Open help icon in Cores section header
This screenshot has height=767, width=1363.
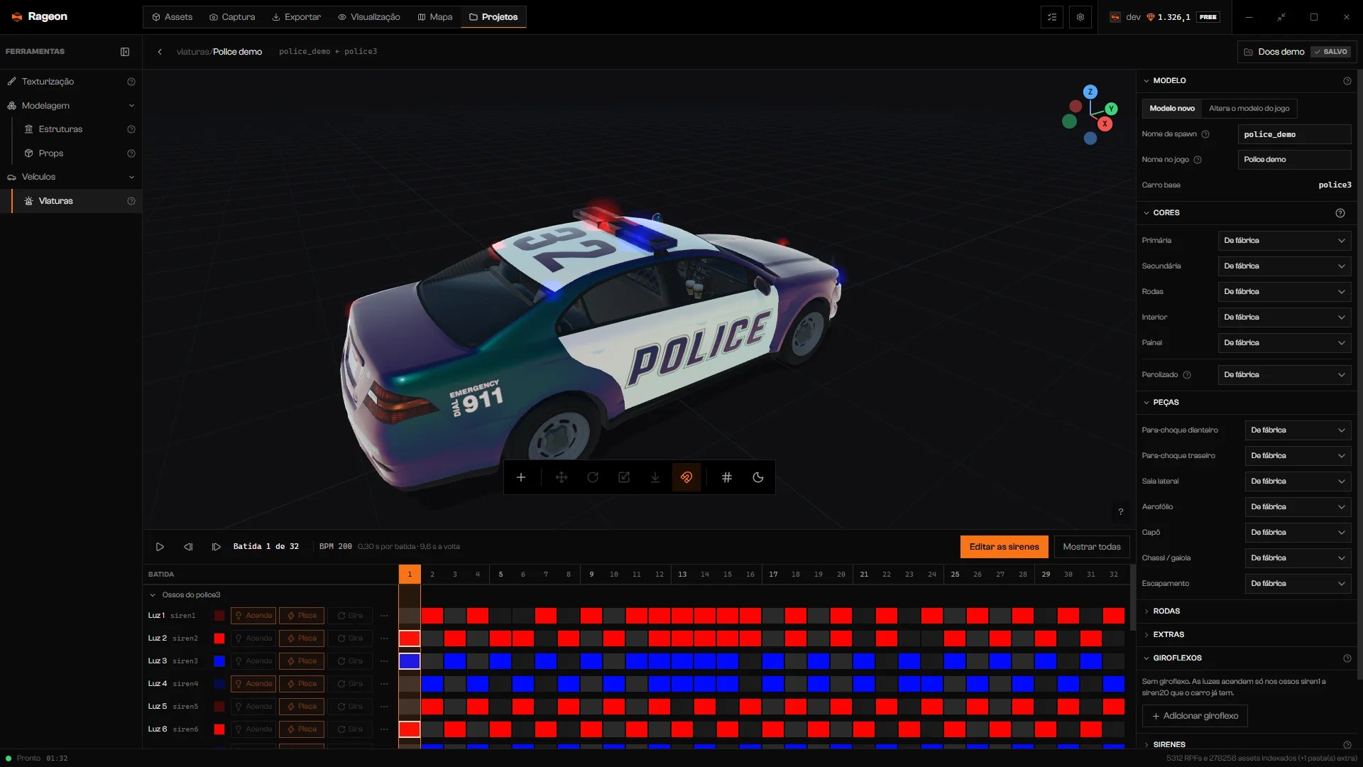click(1340, 213)
